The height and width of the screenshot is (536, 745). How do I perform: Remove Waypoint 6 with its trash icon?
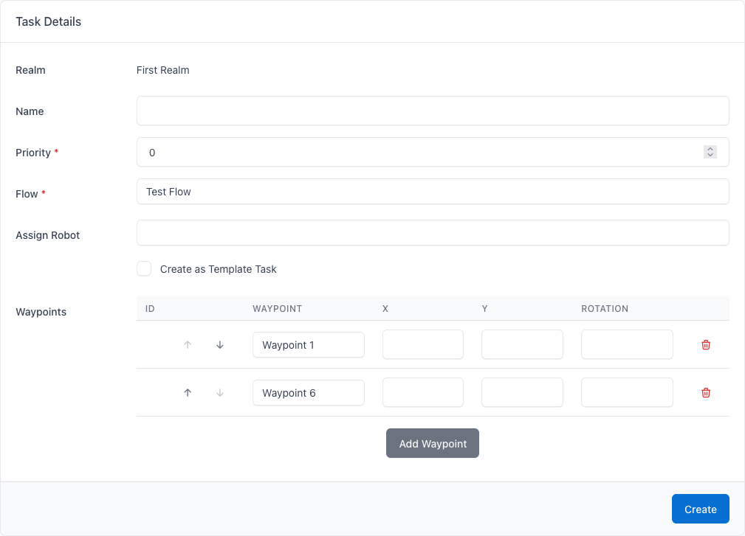[x=706, y=392]
